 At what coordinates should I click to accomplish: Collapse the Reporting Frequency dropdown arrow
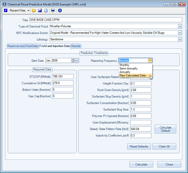[x=150, y=61]
